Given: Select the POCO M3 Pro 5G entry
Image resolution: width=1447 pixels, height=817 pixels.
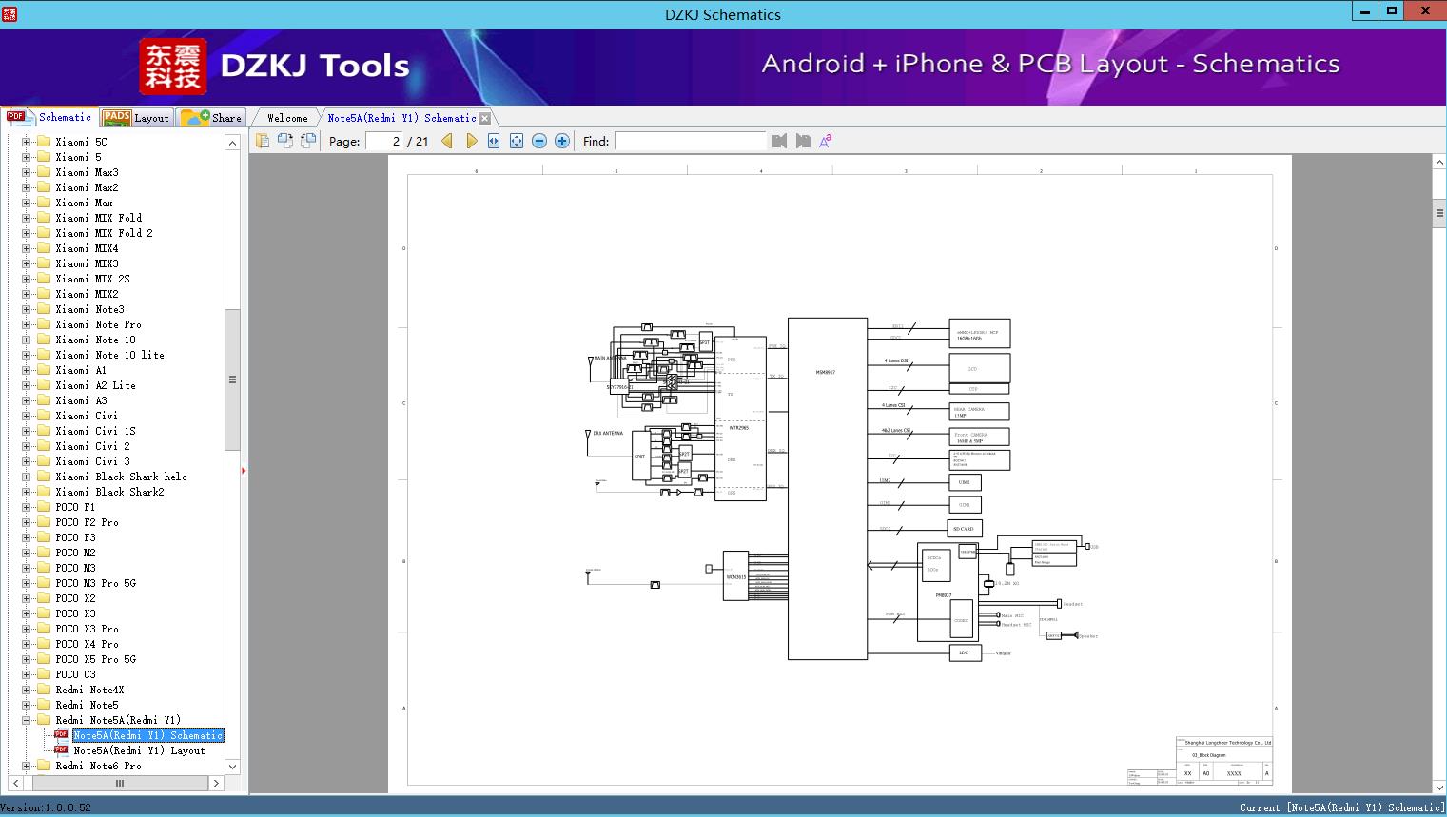Looking at the screenshot, I should 95,583.
